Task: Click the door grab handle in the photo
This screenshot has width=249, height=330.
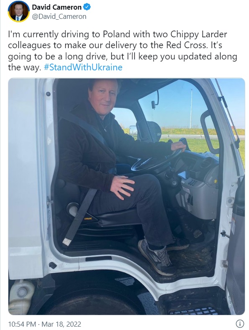Action: pos(208,131)
